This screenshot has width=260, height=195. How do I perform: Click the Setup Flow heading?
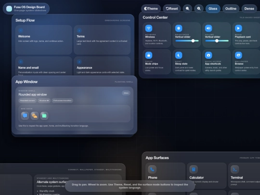pyautogui.click(x=25, y=20)
